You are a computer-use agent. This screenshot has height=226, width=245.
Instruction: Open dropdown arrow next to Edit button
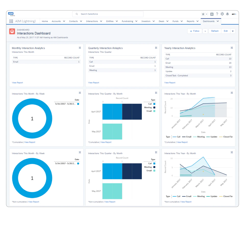pyautogui.click(x=233, y=31)
